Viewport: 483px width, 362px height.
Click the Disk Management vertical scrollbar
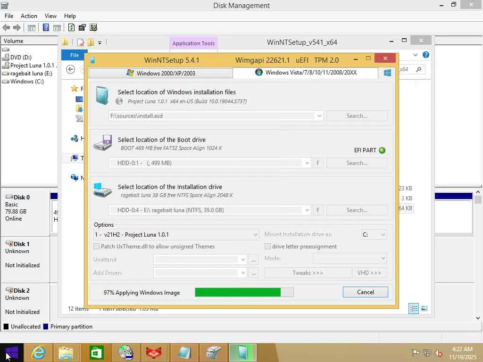[478, 255]
